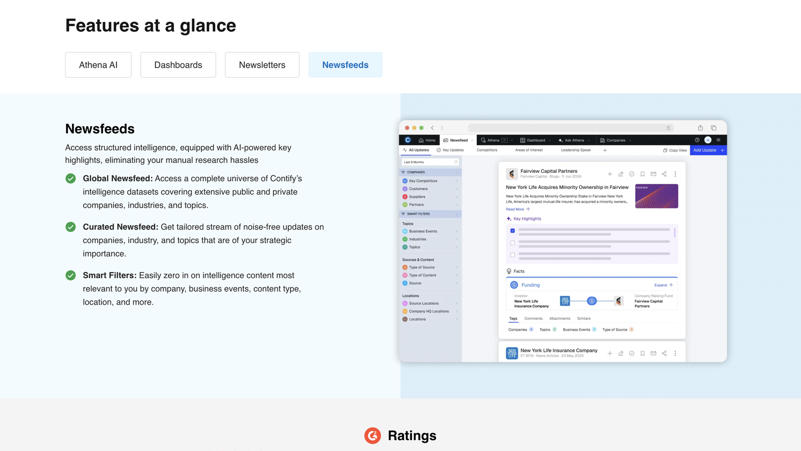Open the Athena AI feature tab

click(98, 65)
